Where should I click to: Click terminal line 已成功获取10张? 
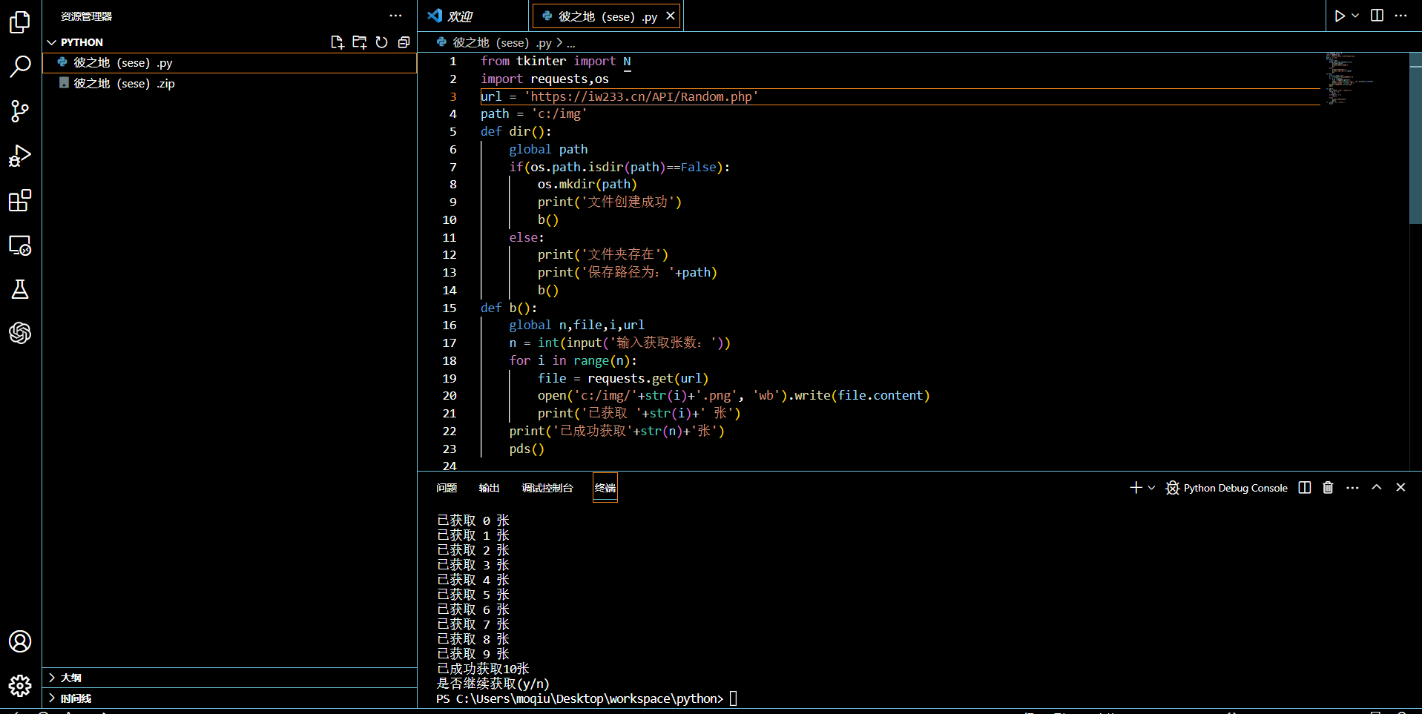[x=483, y=669]
